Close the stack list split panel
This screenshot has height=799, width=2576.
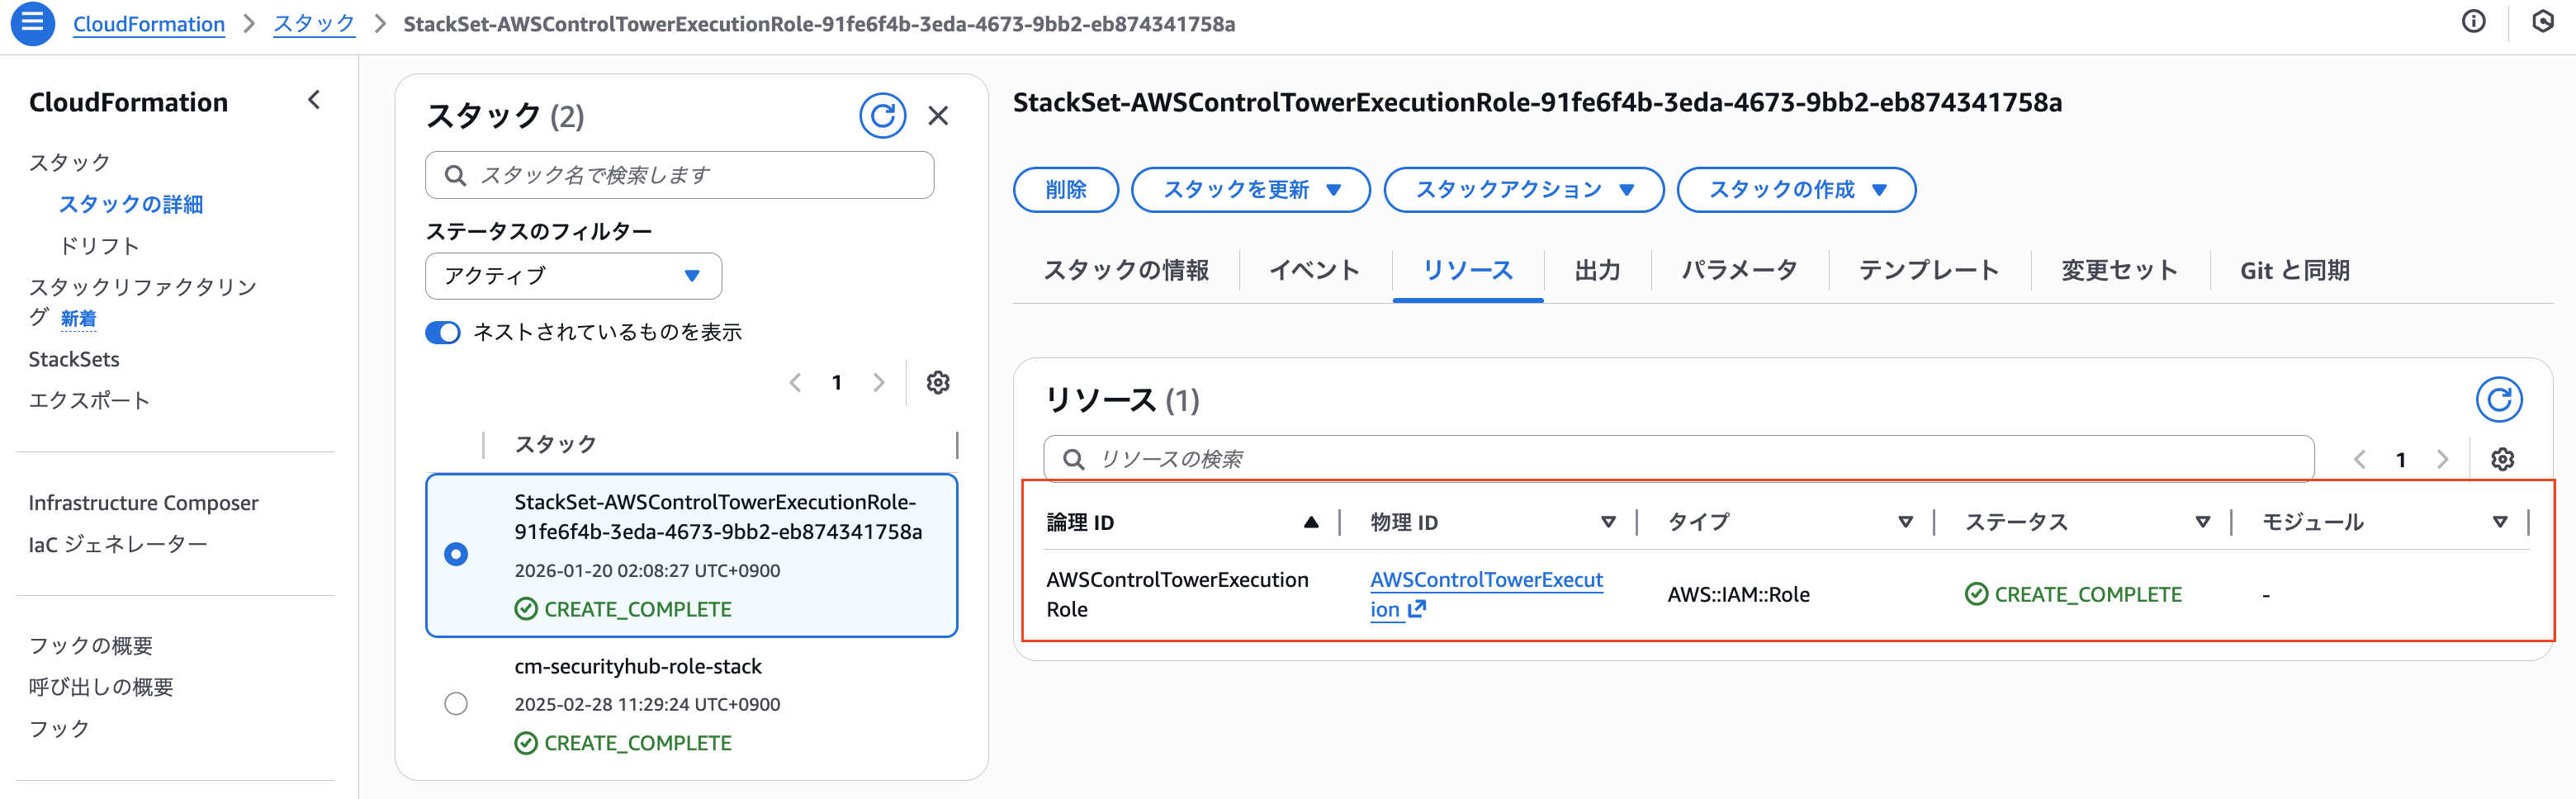pos(938,116)
